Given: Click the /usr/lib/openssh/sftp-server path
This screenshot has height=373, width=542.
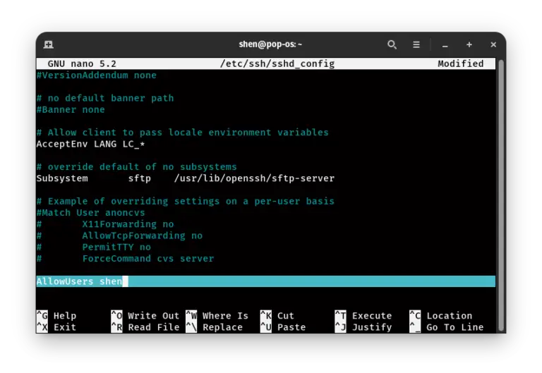Looking at the screenshot, I should click(254, 178).
